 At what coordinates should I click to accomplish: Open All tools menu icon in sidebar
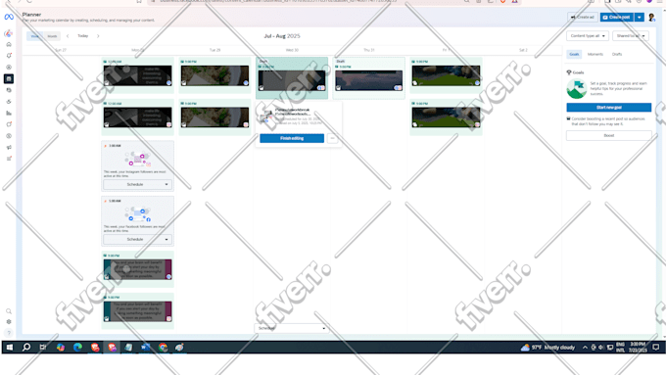pyautogui.click(x=9, y=159)
